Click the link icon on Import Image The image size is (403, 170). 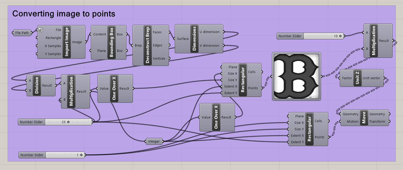pos(41,30)
